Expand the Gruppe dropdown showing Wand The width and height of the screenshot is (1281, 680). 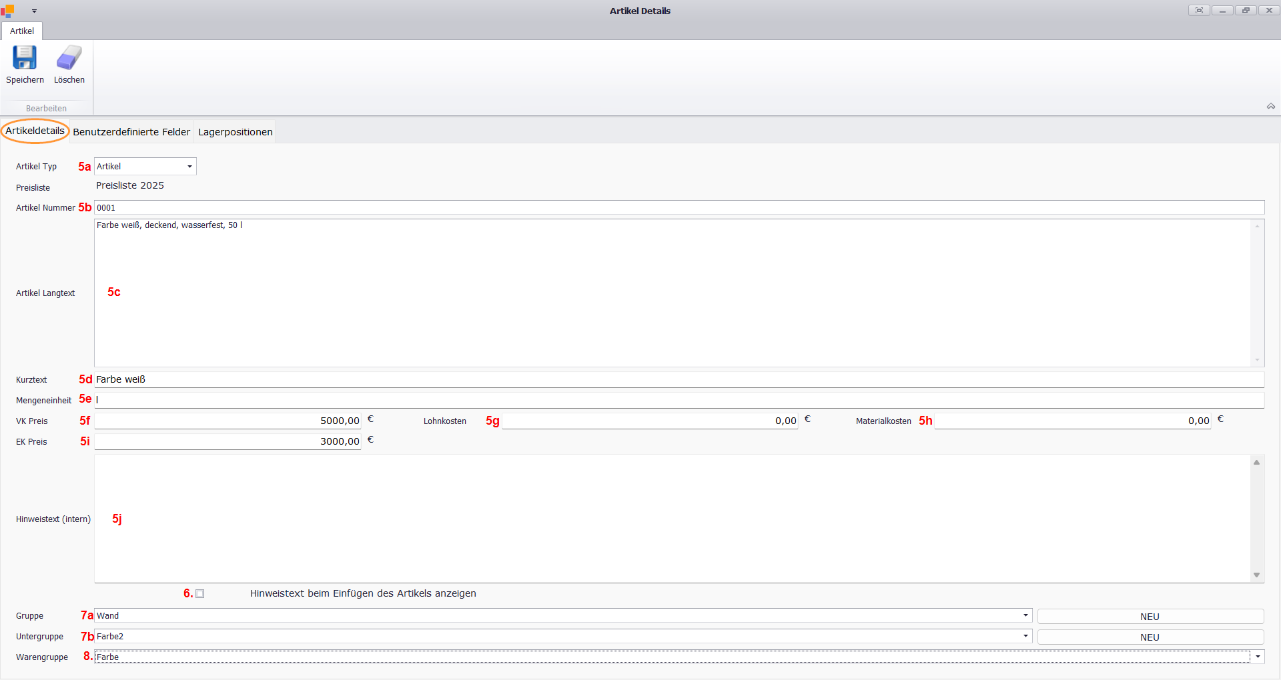1025,616
